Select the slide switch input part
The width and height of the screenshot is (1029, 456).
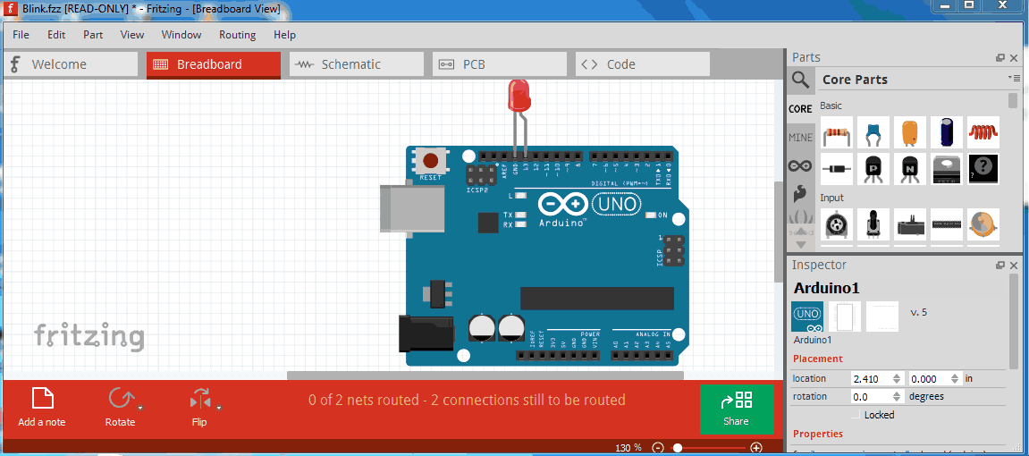click(910, 224)
